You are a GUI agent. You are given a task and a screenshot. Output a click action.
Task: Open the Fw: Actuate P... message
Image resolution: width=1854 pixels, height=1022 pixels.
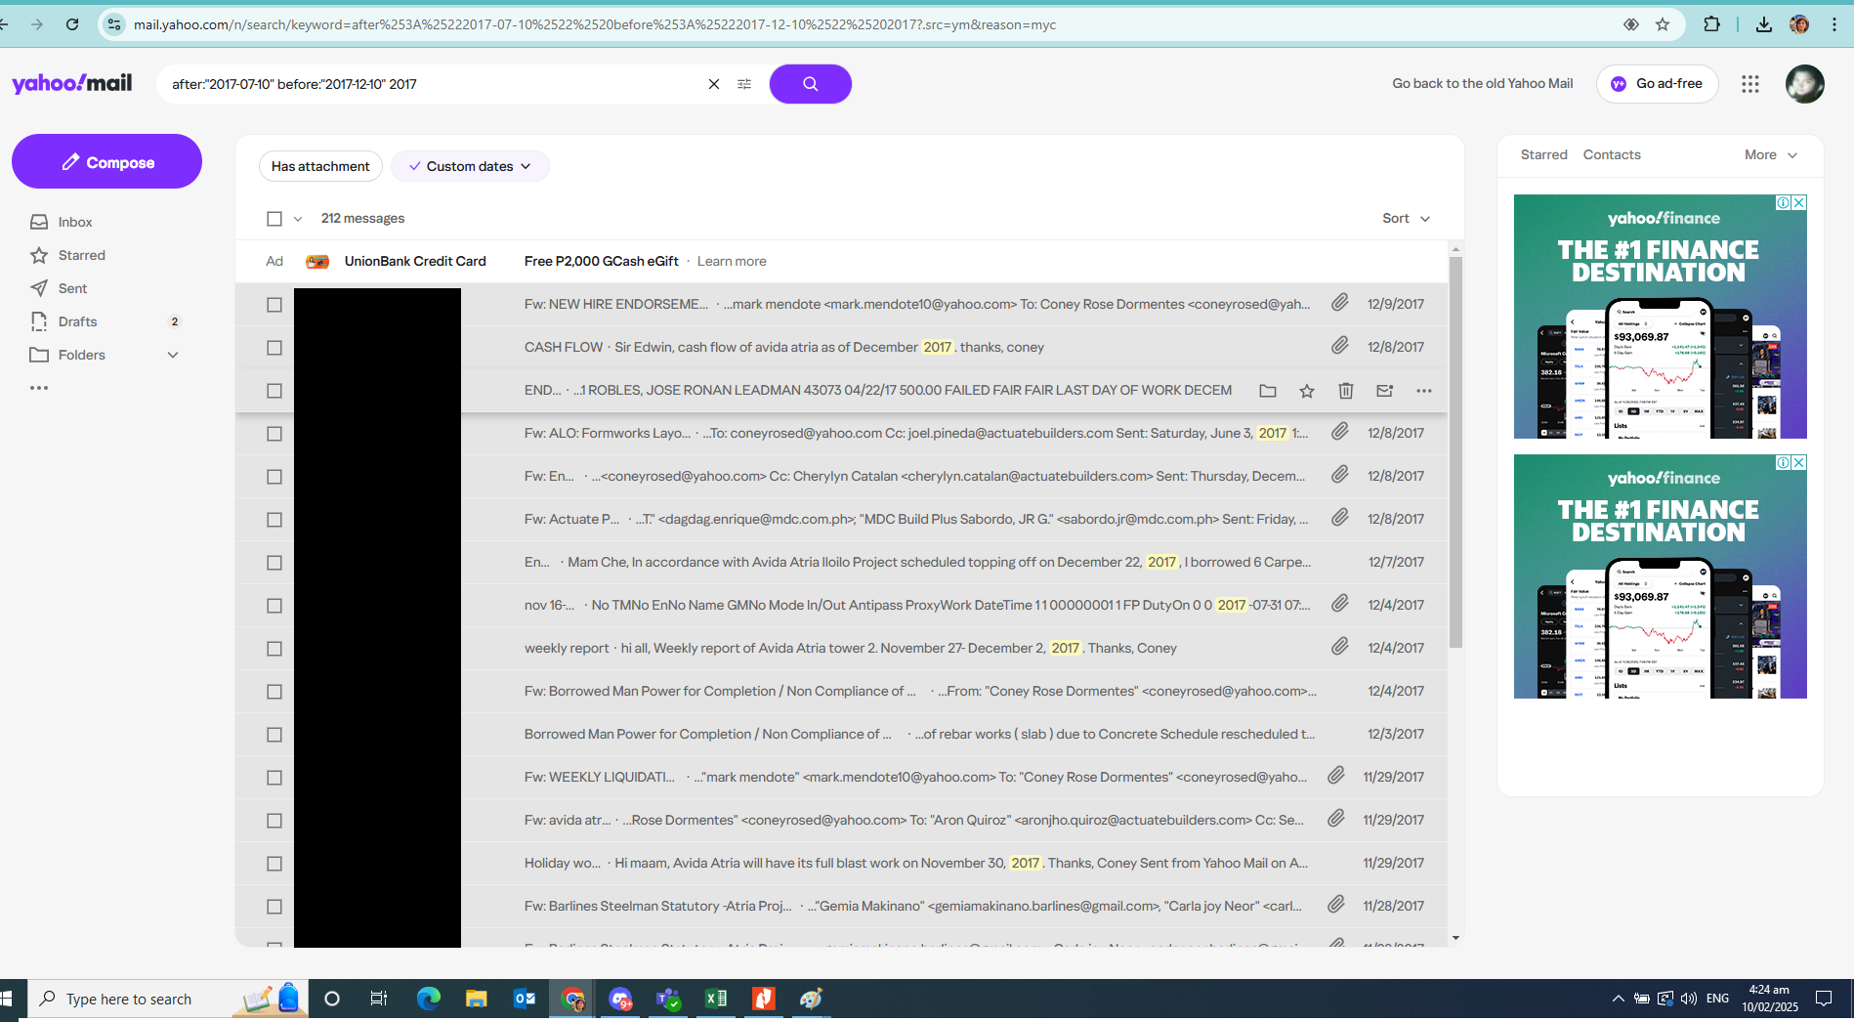click(x=840, y=519)
